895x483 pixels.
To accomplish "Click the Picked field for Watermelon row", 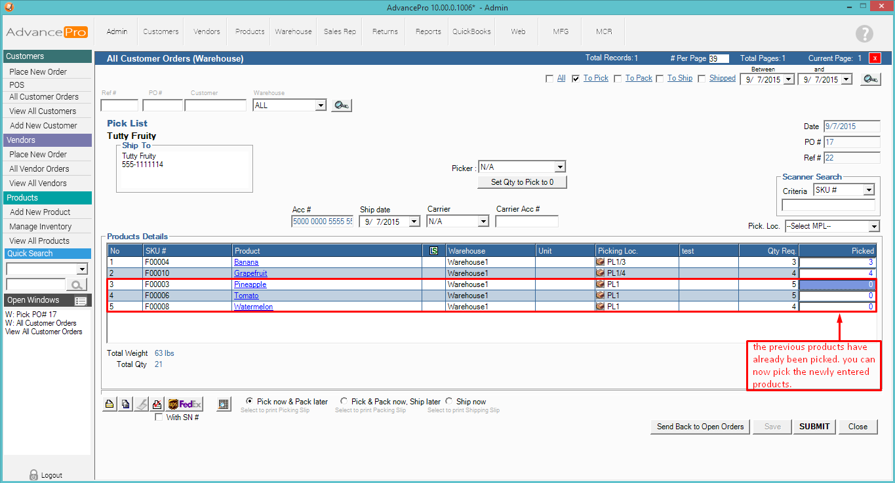I will [x=837, y=307].
